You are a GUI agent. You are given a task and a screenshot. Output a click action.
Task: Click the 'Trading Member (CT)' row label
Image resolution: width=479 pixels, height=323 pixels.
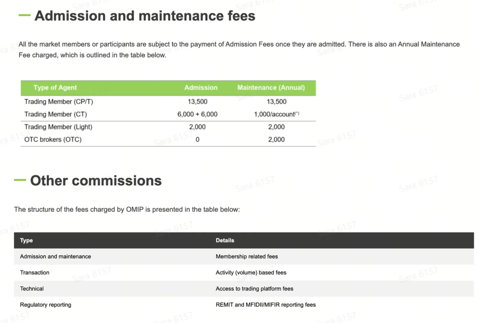tap(56, 114)
